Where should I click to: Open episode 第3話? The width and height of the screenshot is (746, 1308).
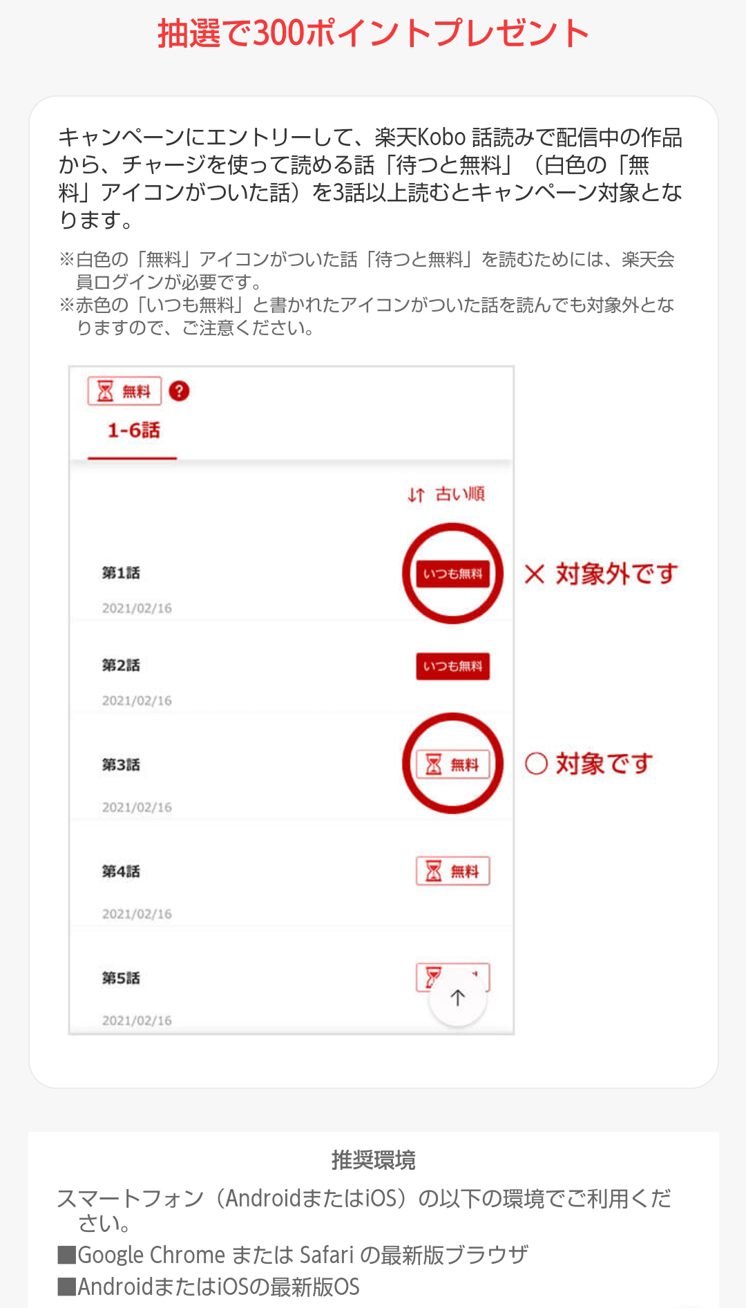[x=121, y=765]
